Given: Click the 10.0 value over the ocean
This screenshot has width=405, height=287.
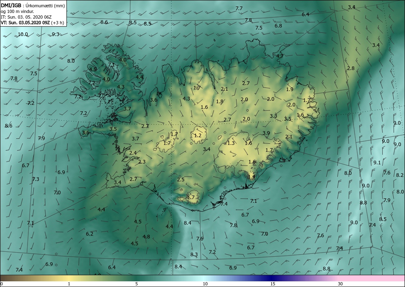Looking at the screenshot, I should [x=23, y=34].
